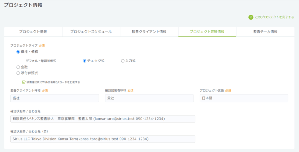Viewport: 299px width, 152px height.
Task: Click the 確認状お問い合わせ先（英） English contact field
Action: click(102, 139)
